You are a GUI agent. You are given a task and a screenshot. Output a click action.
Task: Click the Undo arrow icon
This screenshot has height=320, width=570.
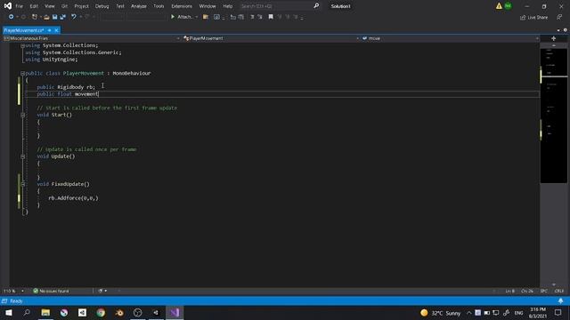[x=74, y=17]
